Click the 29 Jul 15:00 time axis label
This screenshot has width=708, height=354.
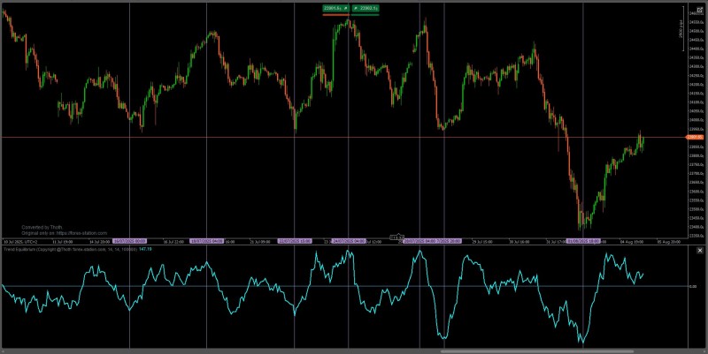point(482,242)
